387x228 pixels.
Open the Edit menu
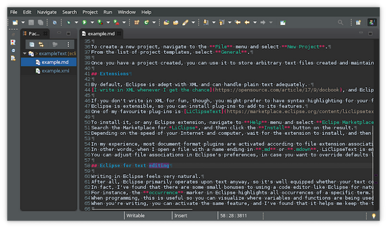(x=27, y=12)
